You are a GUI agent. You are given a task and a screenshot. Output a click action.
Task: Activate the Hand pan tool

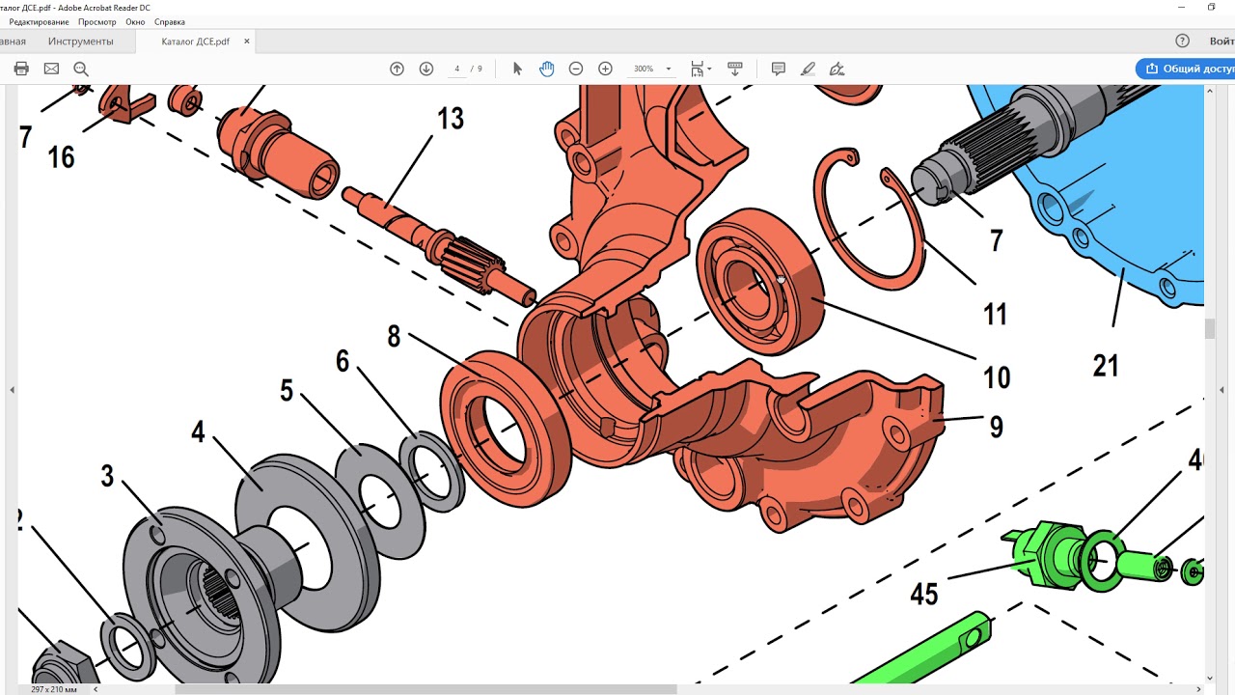point(546,69)
